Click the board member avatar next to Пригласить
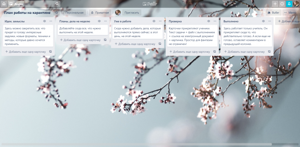 (x=118, y=13)
